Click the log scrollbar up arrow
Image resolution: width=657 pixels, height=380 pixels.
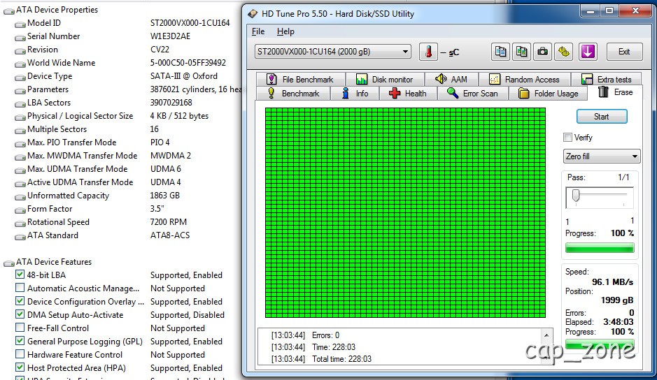[546, 335]
